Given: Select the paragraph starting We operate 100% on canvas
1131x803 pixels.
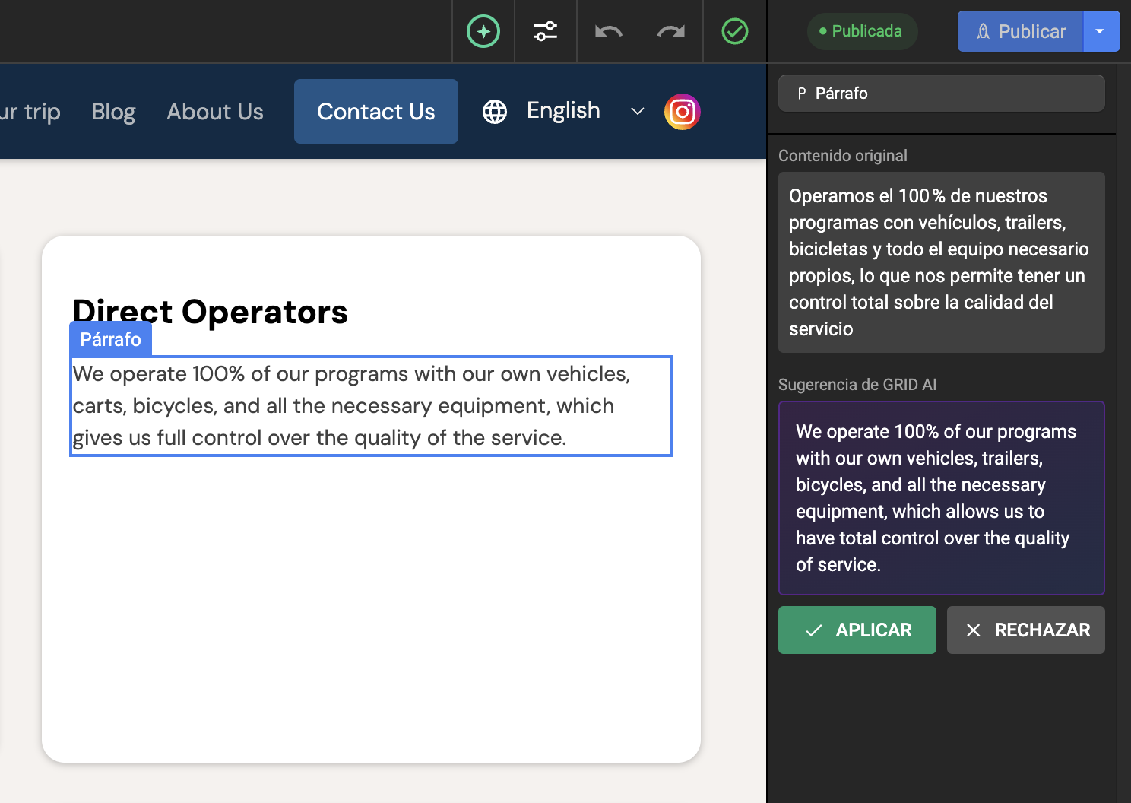Looking at the screenshot, I should point(371,406).
